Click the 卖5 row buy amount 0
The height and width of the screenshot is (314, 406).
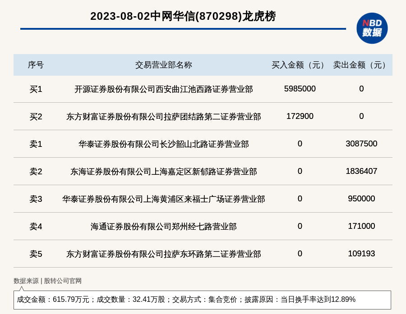pyautogui.click(x=300, y=254)
